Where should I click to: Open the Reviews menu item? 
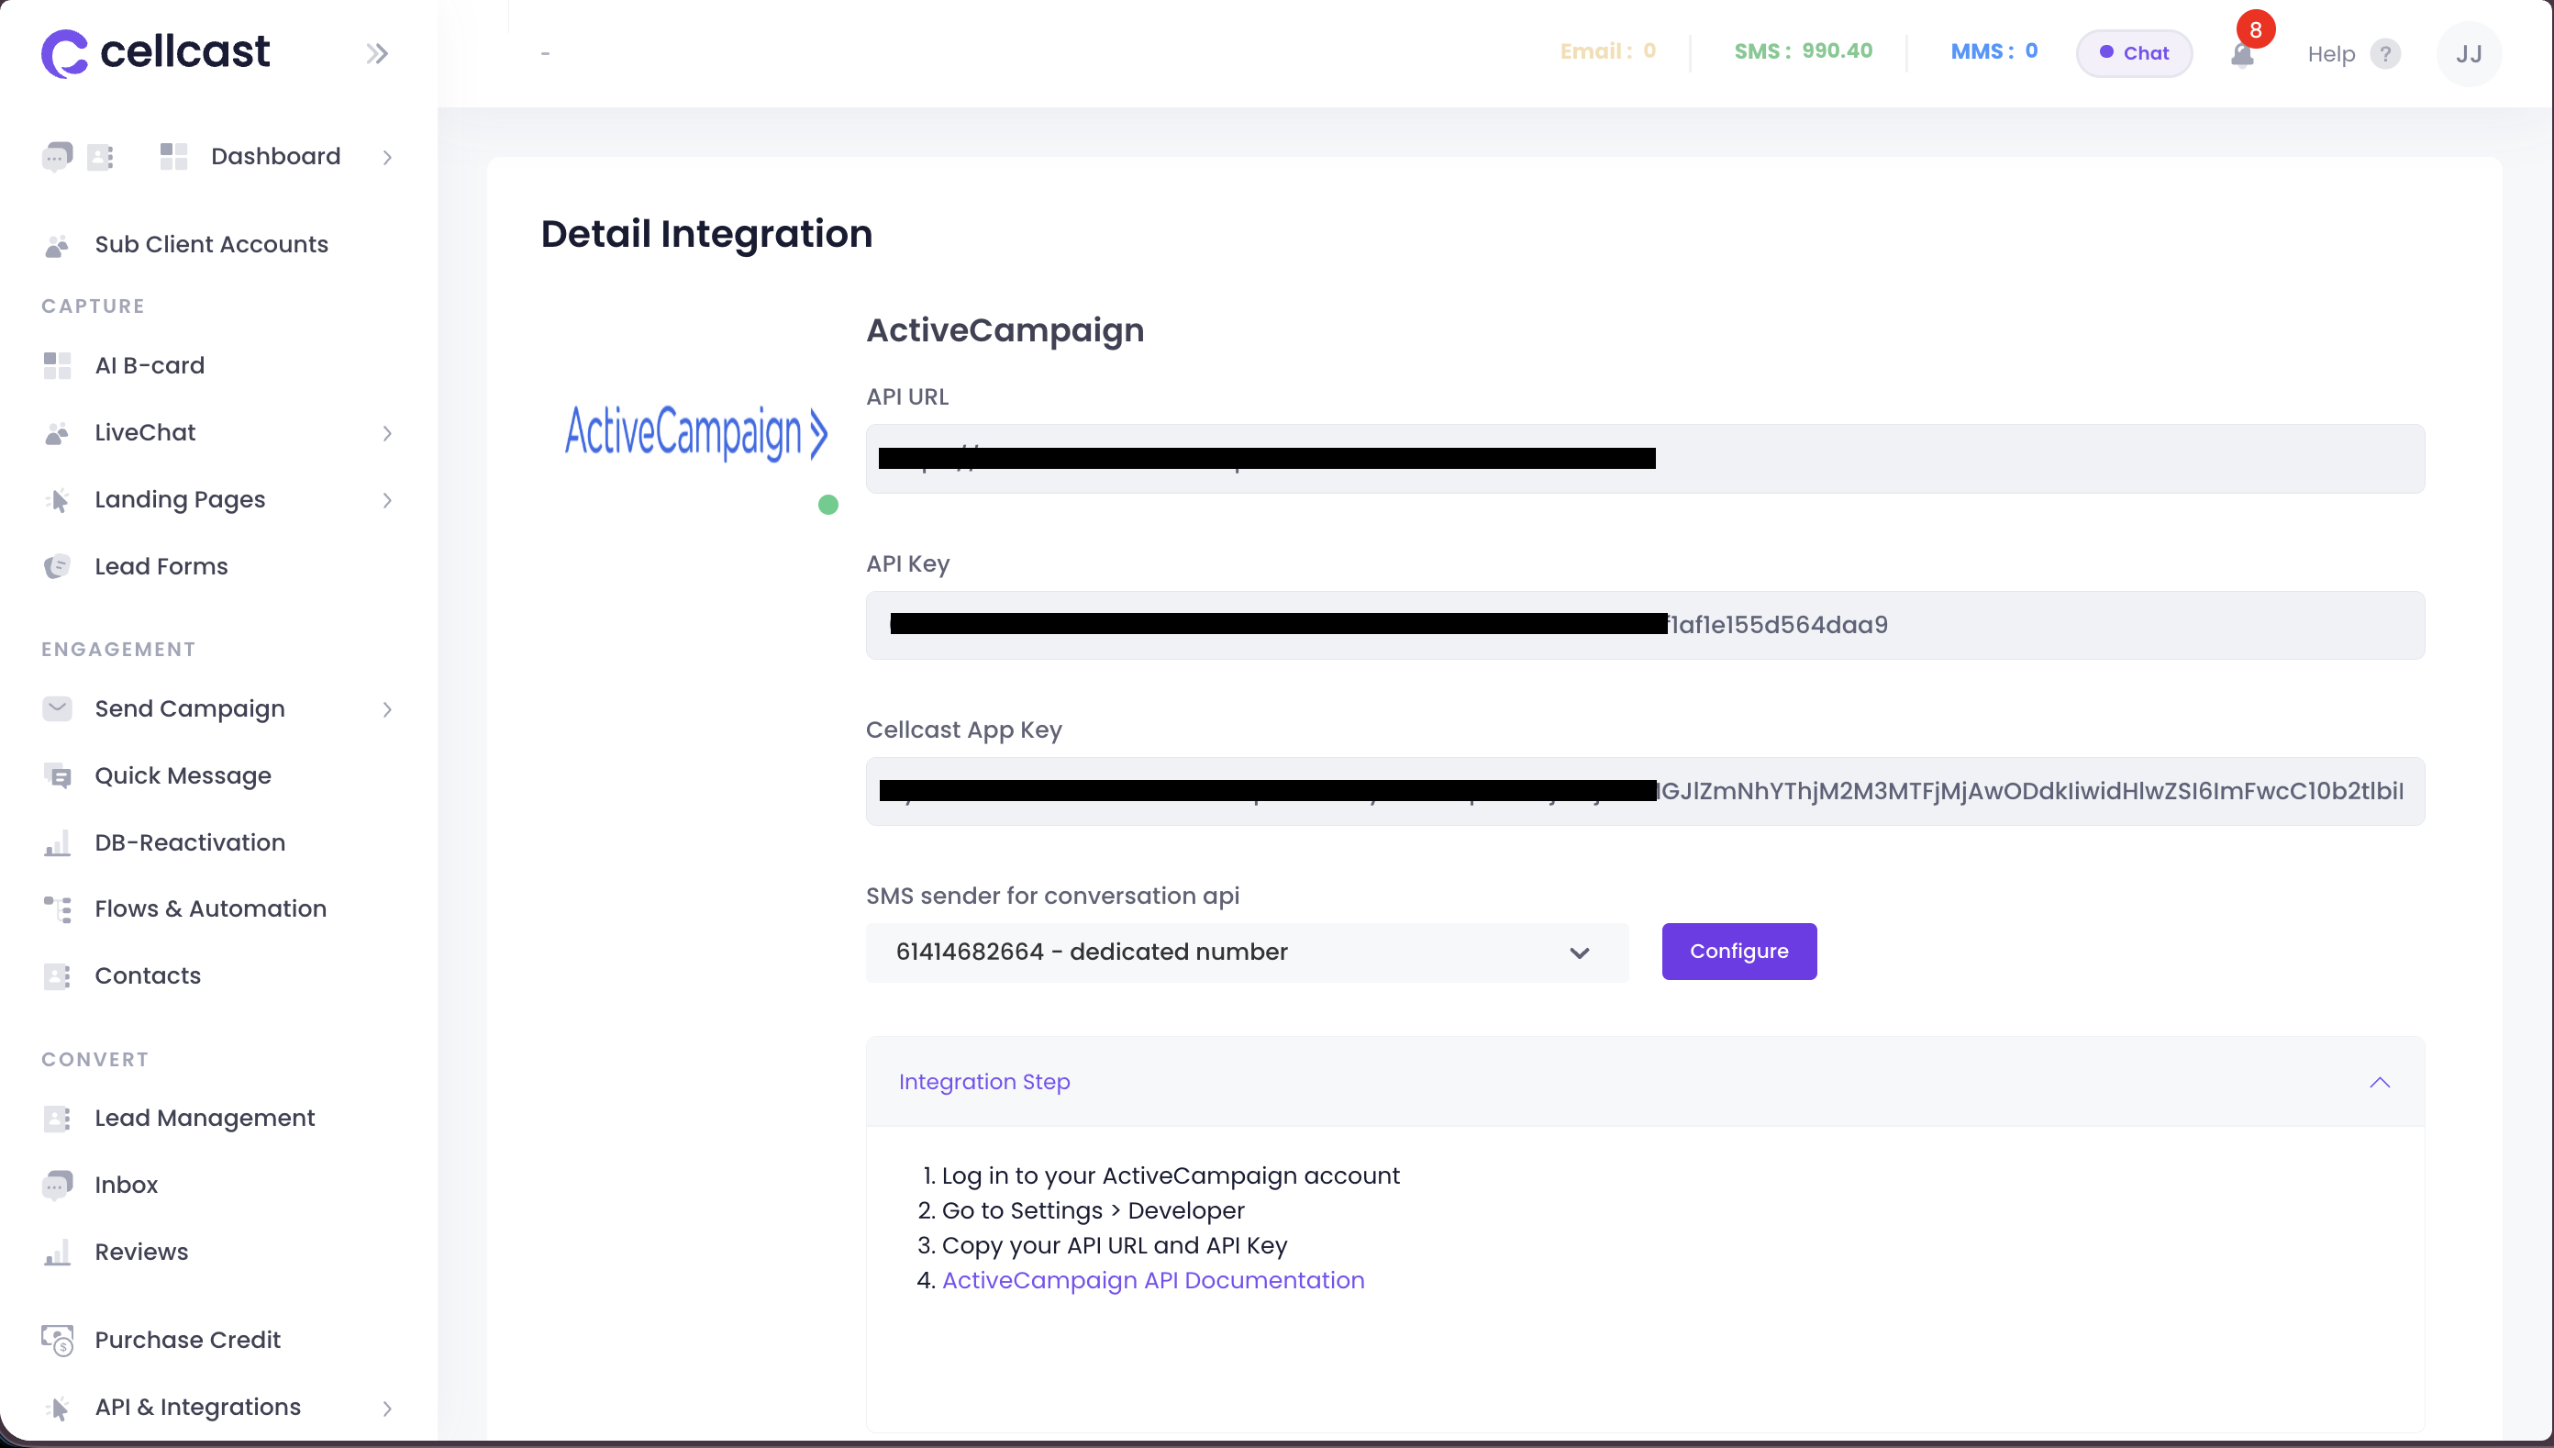click(141, 1252)
